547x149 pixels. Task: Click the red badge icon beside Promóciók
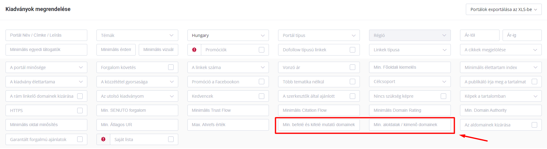click(194, 50)
